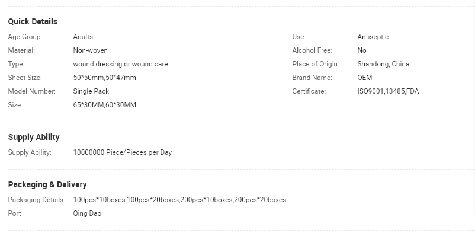Click the Port value Qing Dao
This screenshot has height=233, width=475.
(87, 213)
